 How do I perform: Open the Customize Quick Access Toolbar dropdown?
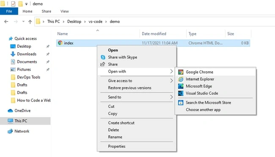pos(26,4)
